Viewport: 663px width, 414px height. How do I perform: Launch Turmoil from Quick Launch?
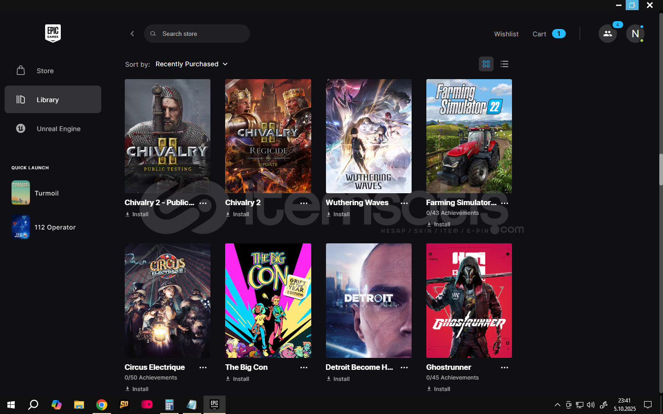point(53,193)
